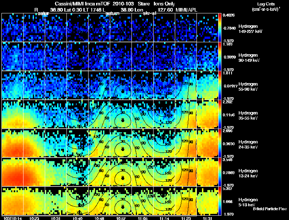Click the 'Cassini/MIMI Inca mTOF' title text
289x220 pixels.
[82, 4]
